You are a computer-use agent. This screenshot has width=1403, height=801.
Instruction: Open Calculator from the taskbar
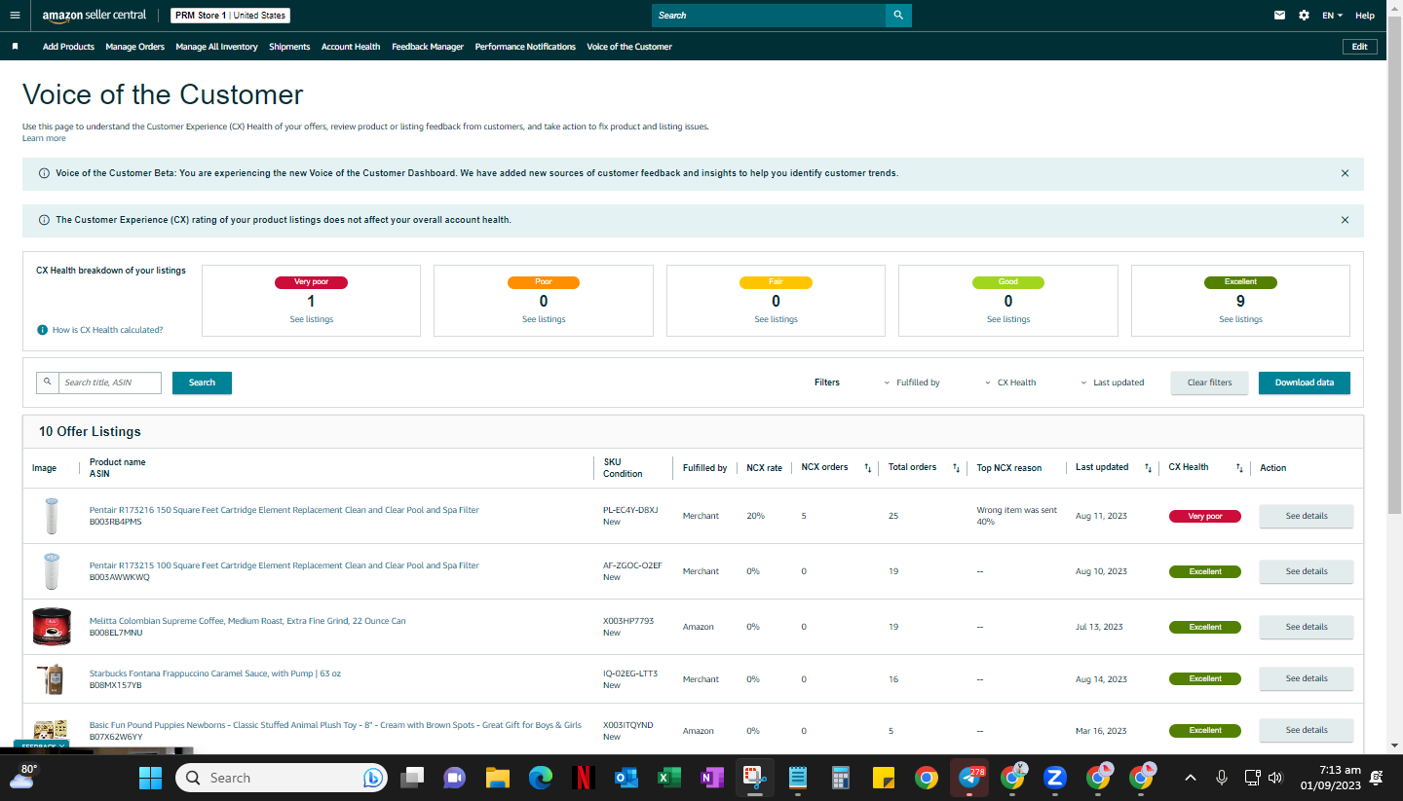(x=841, y=778)
